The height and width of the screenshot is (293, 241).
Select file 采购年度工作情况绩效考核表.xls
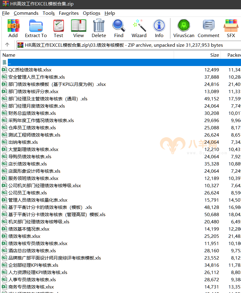pos(41,121)
